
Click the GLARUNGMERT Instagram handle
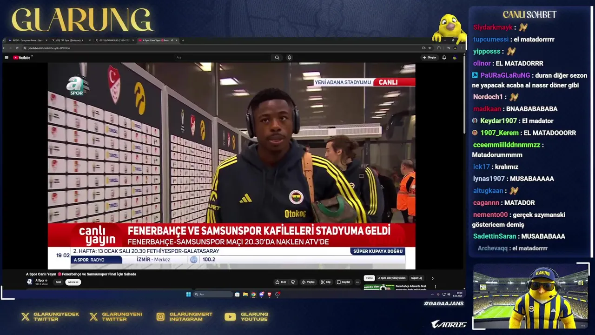point(191,317)
